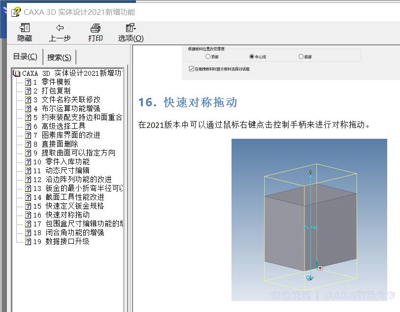Viewport: 400px width, 312px height.
Task: Open the Options (选项) dropdown icon
Action: click(131, 28)
